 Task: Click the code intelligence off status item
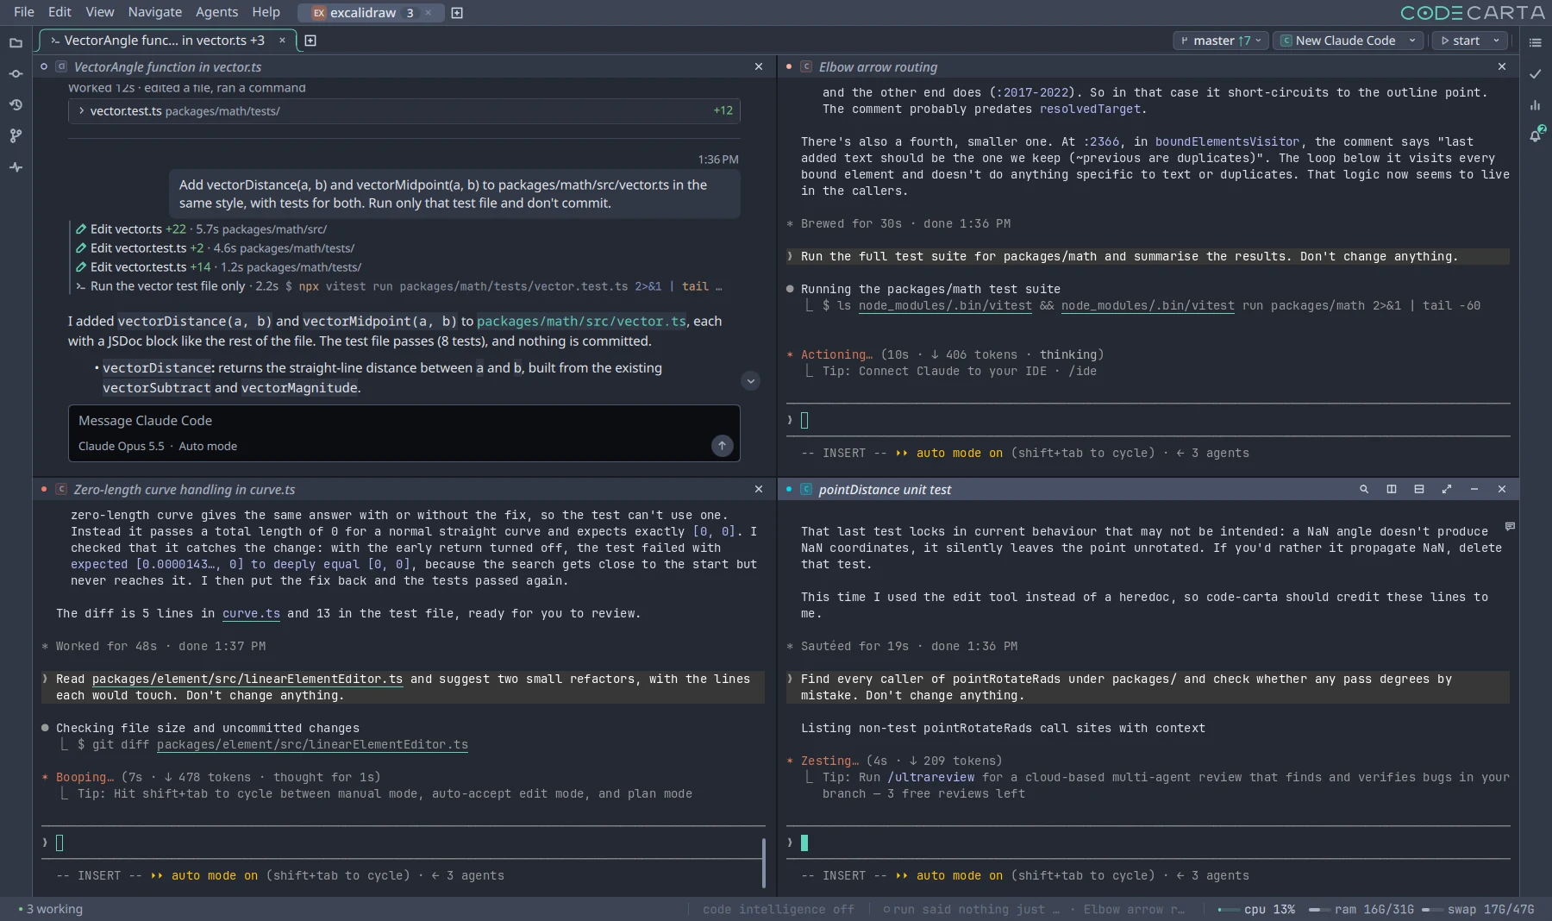779,909
